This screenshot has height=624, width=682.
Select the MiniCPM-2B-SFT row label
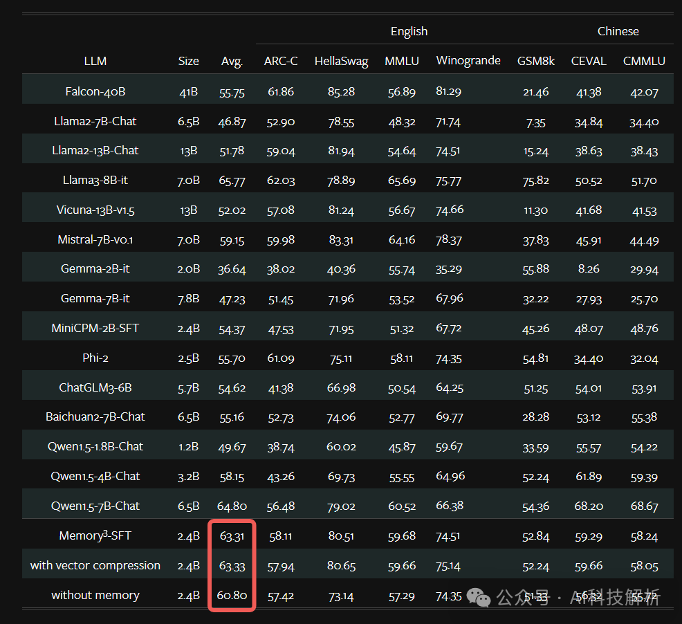[x=95, y=328]
